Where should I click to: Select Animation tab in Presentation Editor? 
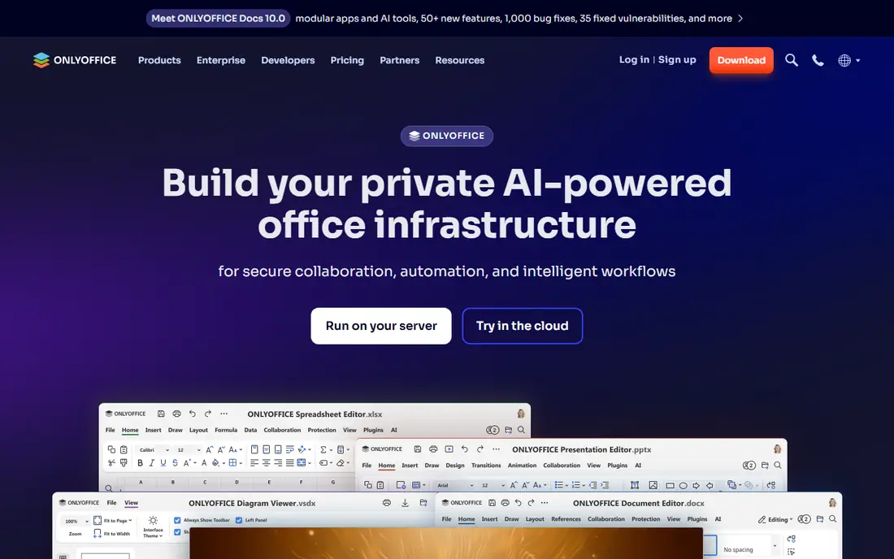523,466
